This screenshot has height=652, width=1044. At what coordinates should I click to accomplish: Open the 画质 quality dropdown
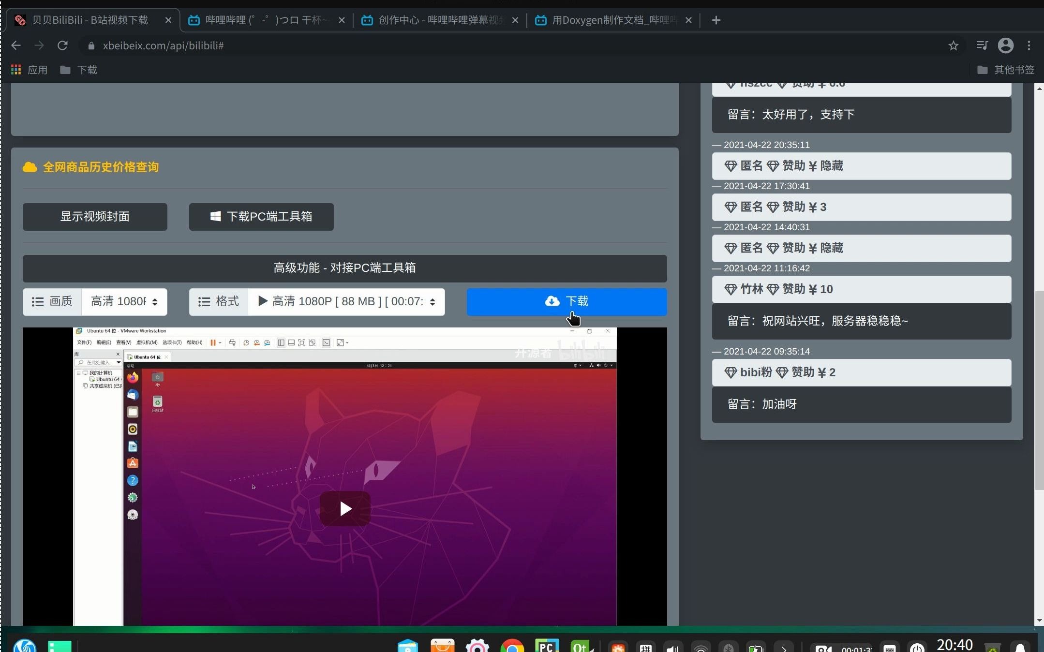click(124, 302)
